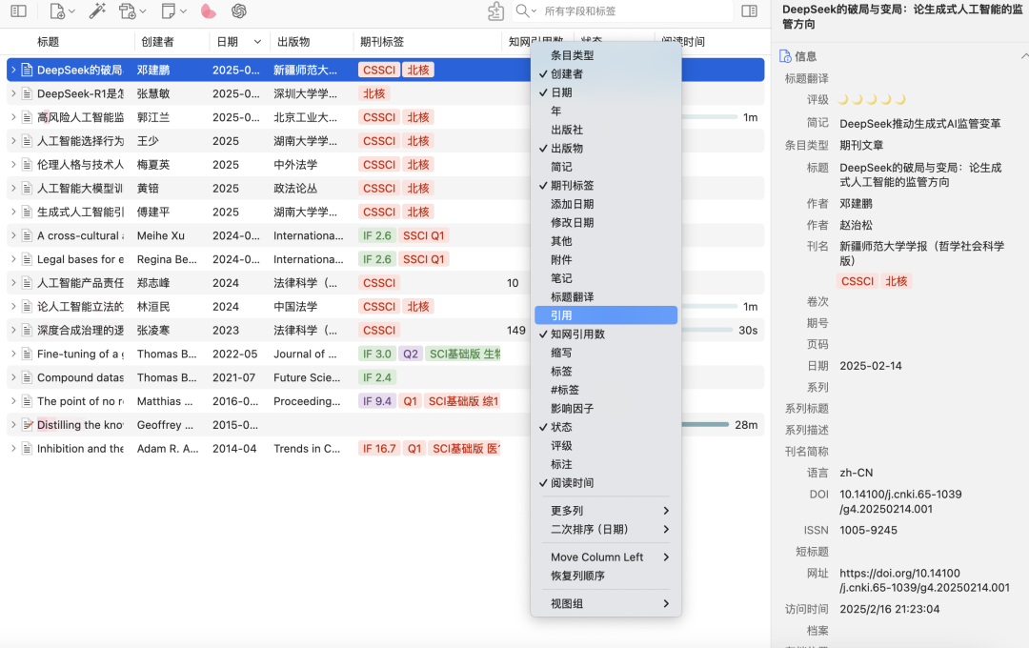The height and width of the screenshot is (648, 1029).
Task: Click document icon of 高风险人工智能 row
Action: coord(27,117)
